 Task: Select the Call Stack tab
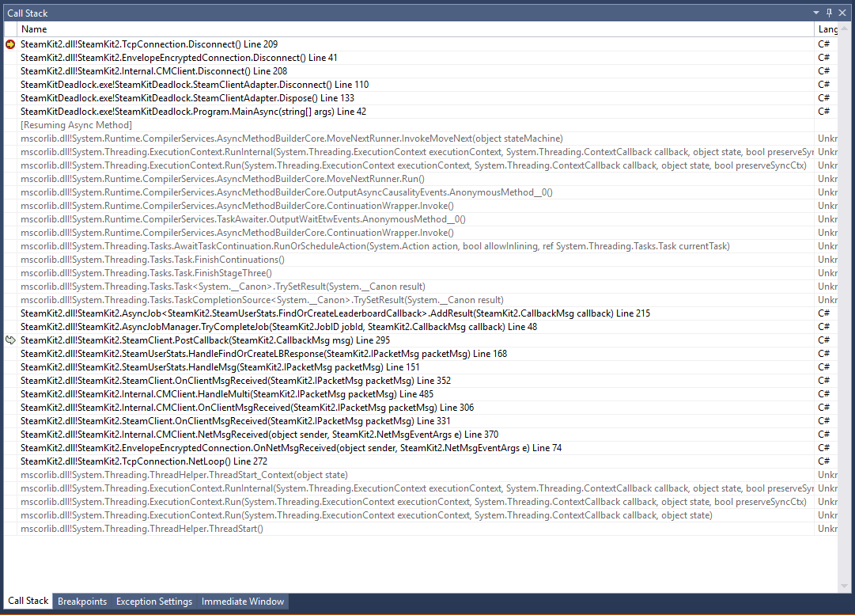[x=27, y=601]
